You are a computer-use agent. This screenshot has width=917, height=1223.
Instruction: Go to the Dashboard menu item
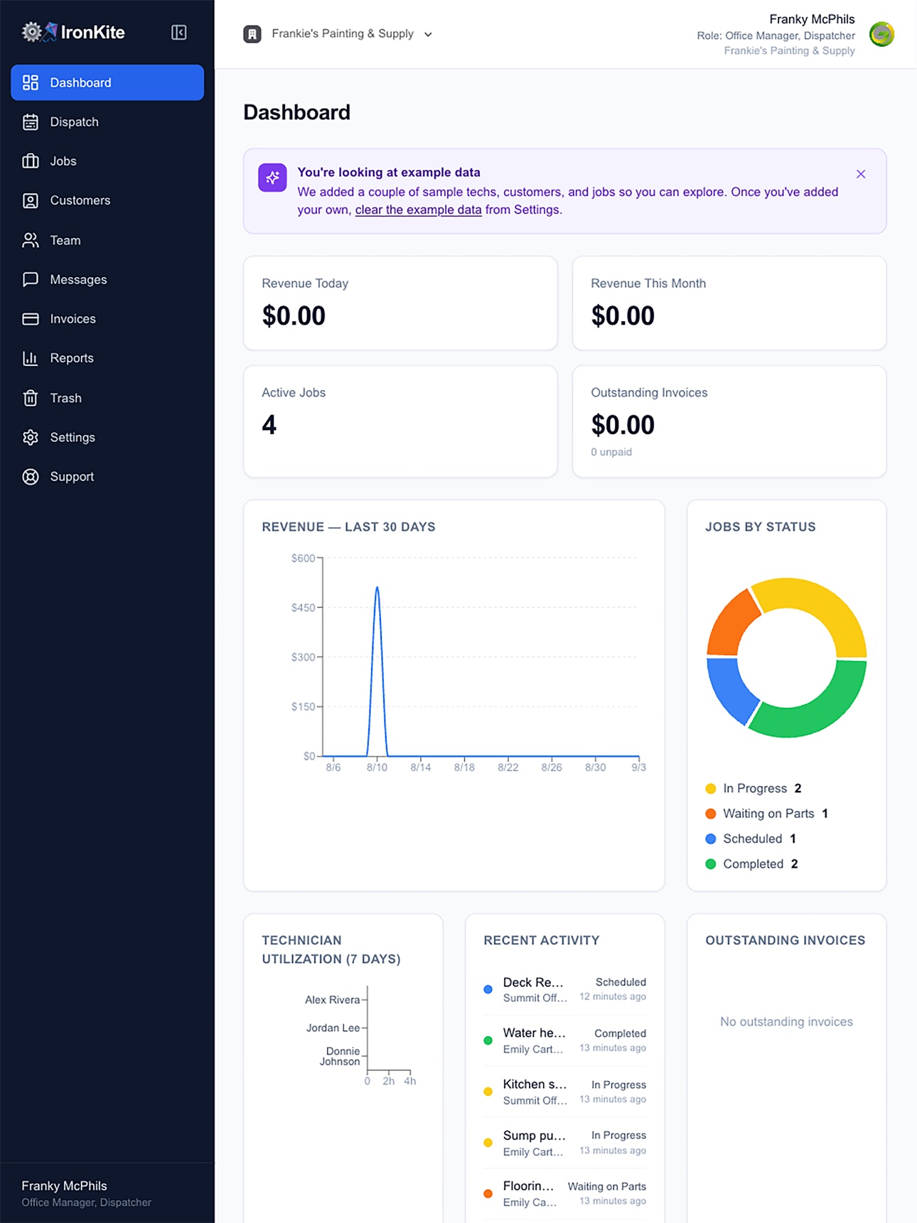[107, 82]
